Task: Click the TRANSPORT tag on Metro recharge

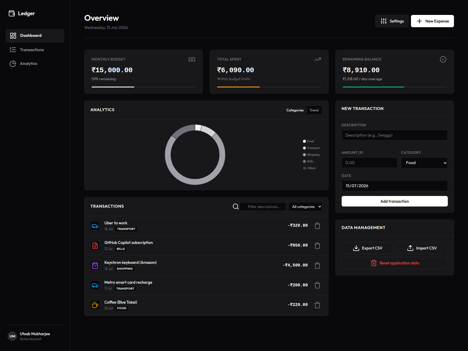Action: pos(125,289)
